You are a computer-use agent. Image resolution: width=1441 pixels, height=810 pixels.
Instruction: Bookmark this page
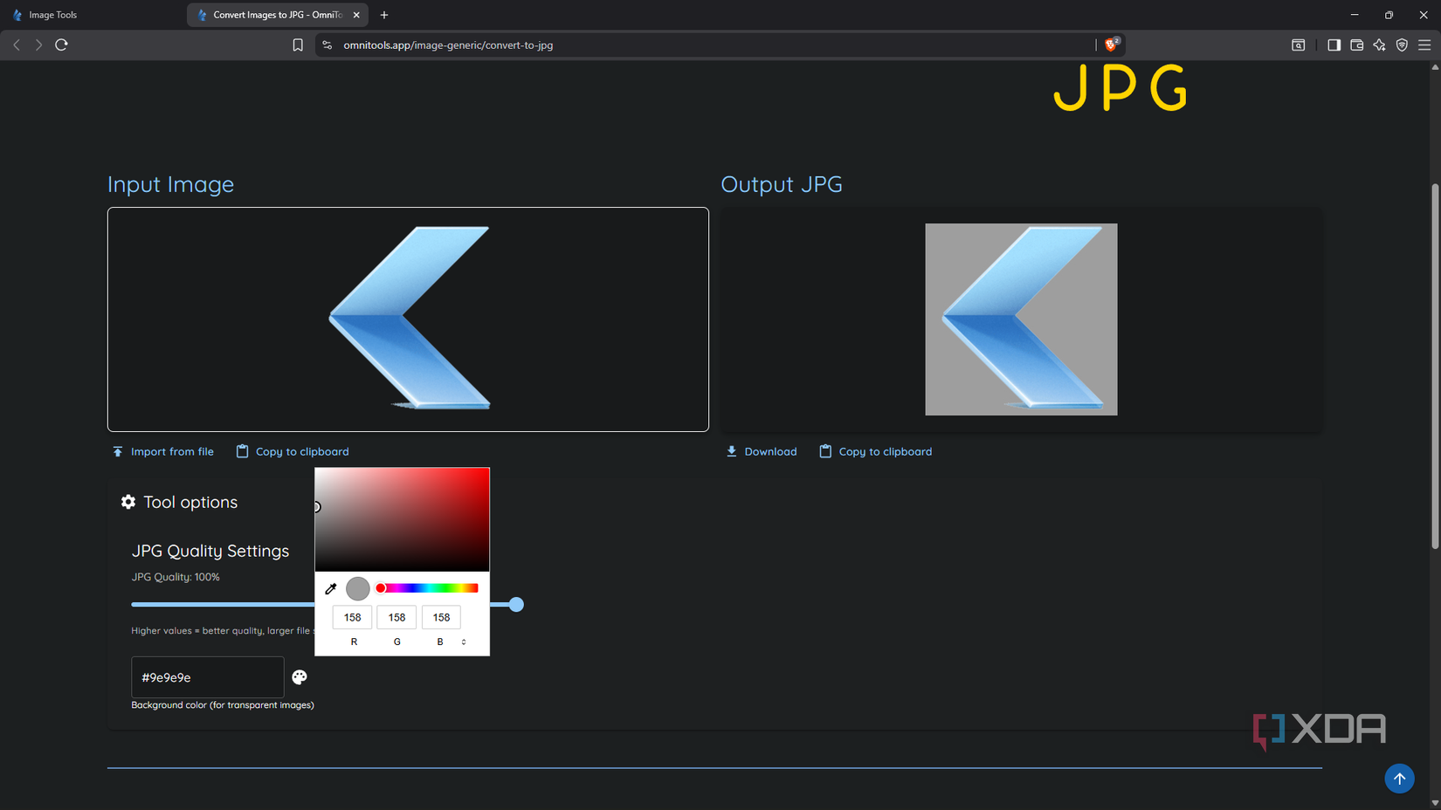click(298, 45)
